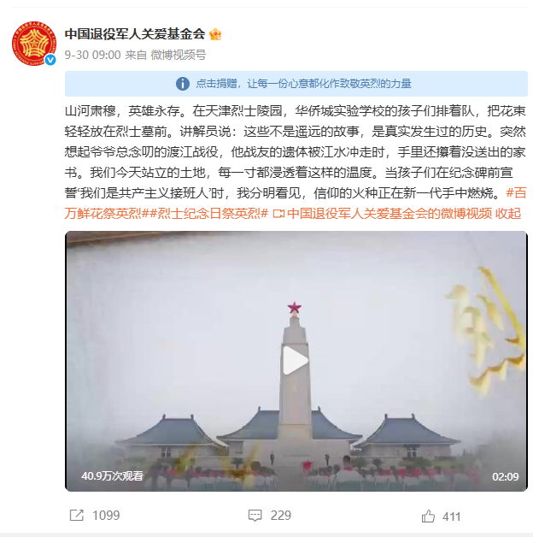Open hashtag #烈士纪念日祭英烈#
533x537 pixels.
209,214
